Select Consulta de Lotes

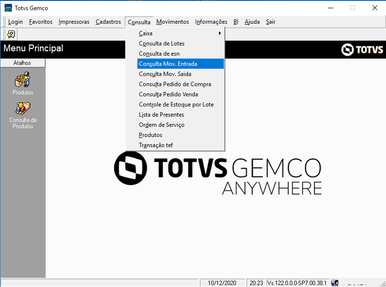point(181,44)
